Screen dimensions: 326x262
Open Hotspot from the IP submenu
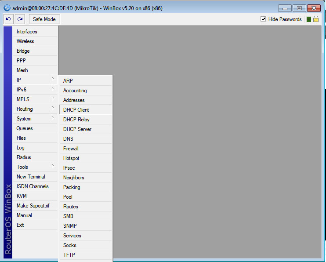[86, 158]
